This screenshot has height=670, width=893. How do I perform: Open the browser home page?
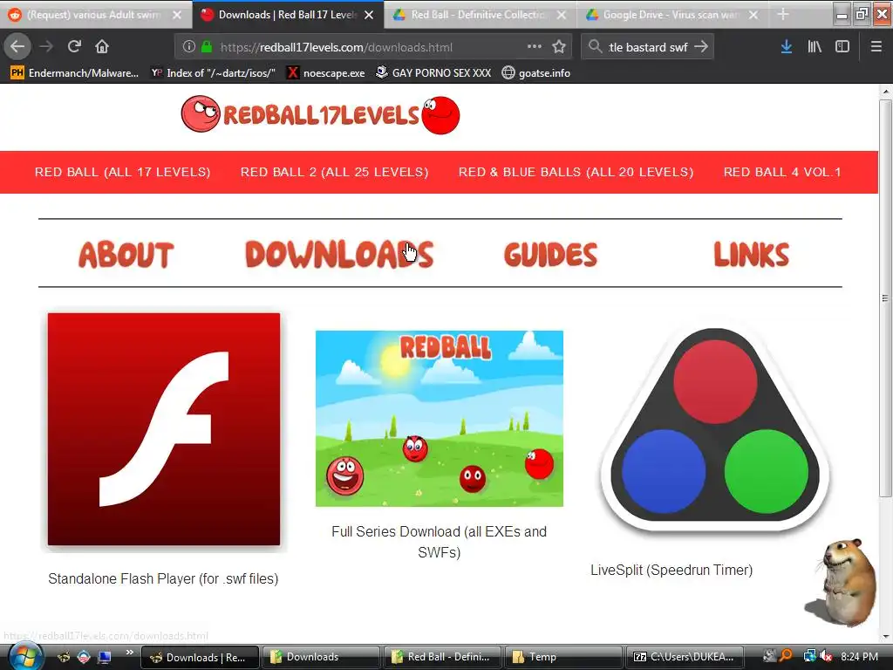point(102,46)
